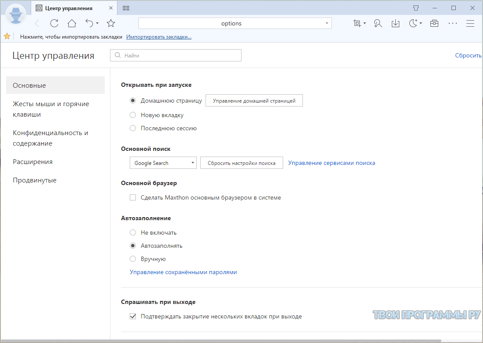
Task: Click 'Управление домашней страницей' button
Action: 254,100
